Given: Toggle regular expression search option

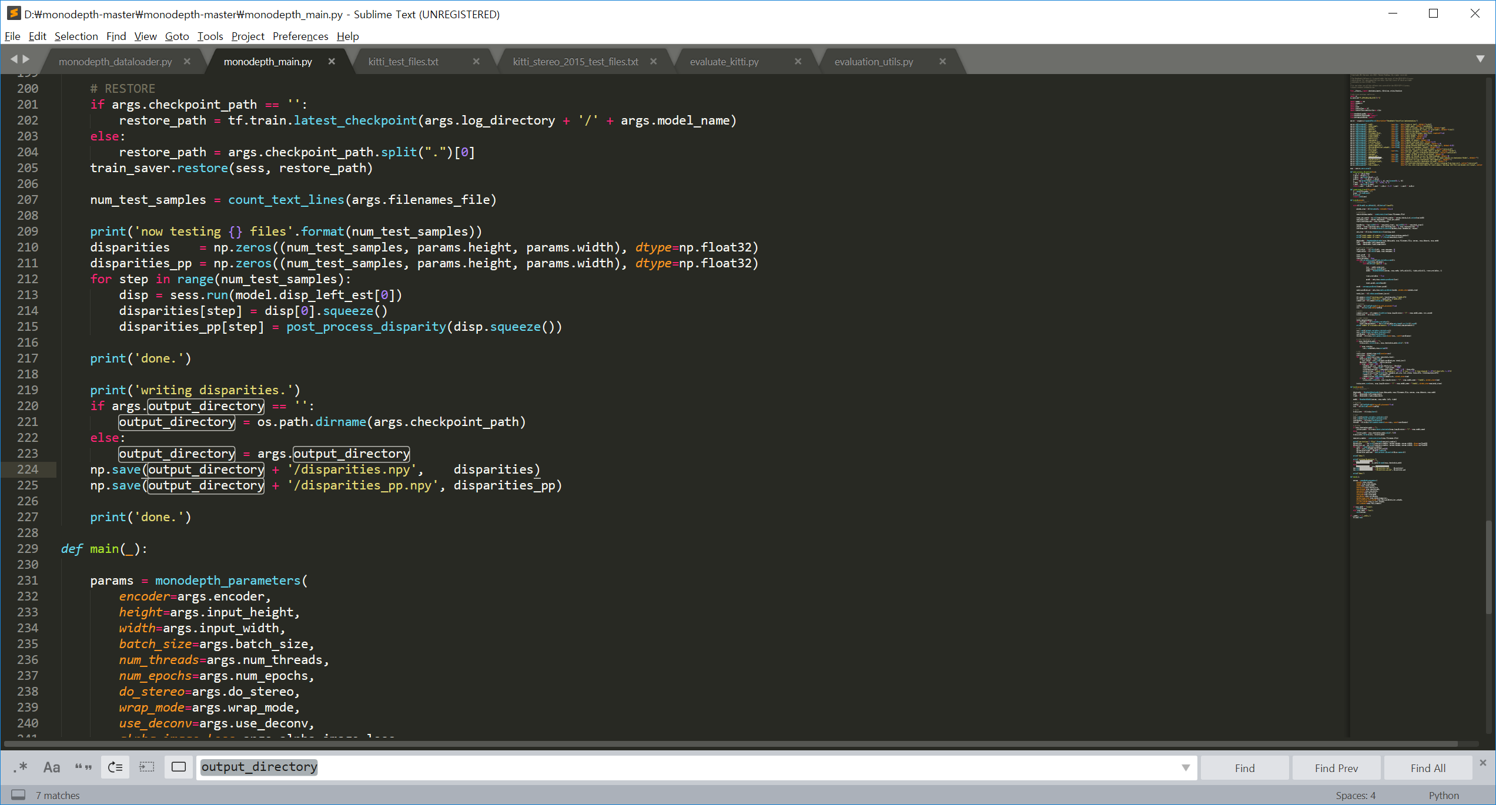Looking at the screenshot, I should [21, 767].
